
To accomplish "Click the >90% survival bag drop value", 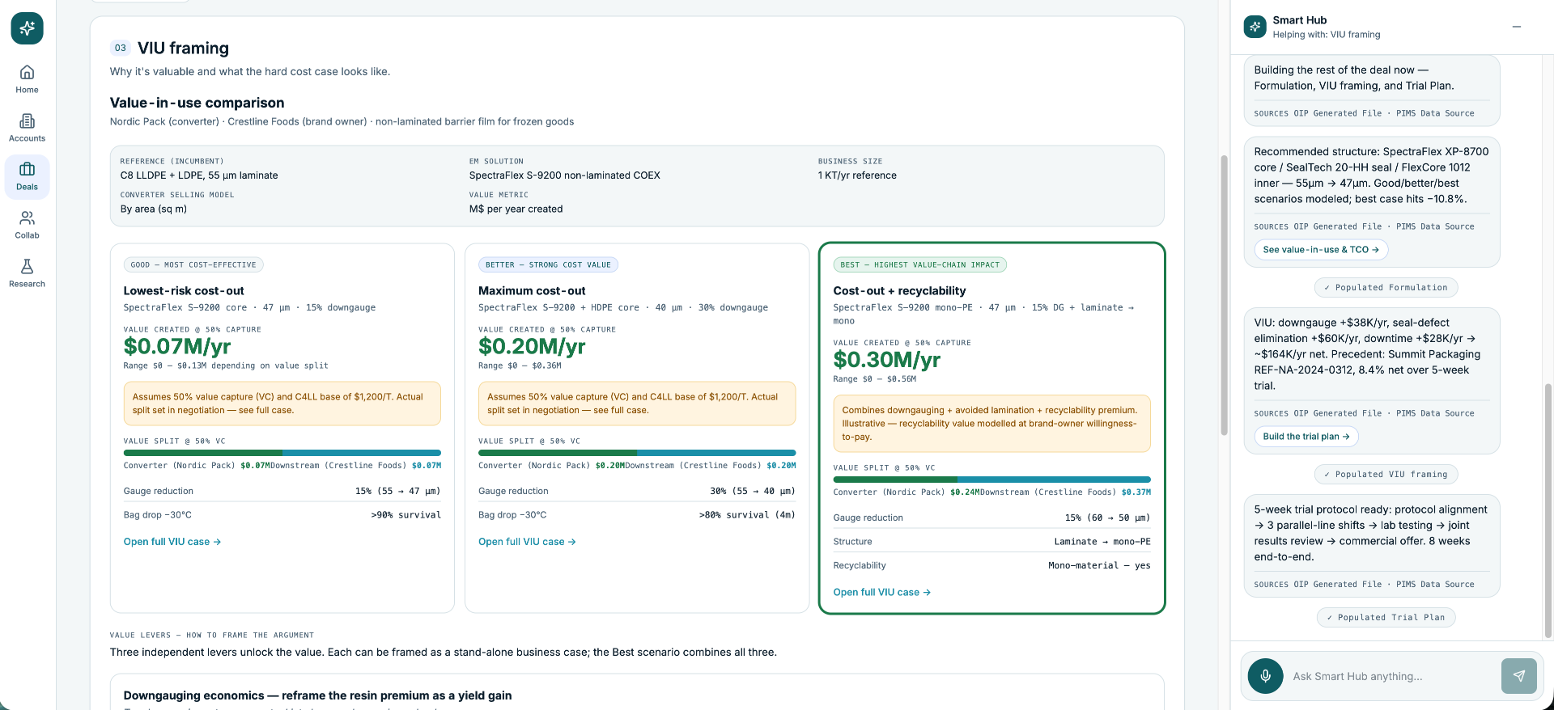I will (x=406, y=515).
